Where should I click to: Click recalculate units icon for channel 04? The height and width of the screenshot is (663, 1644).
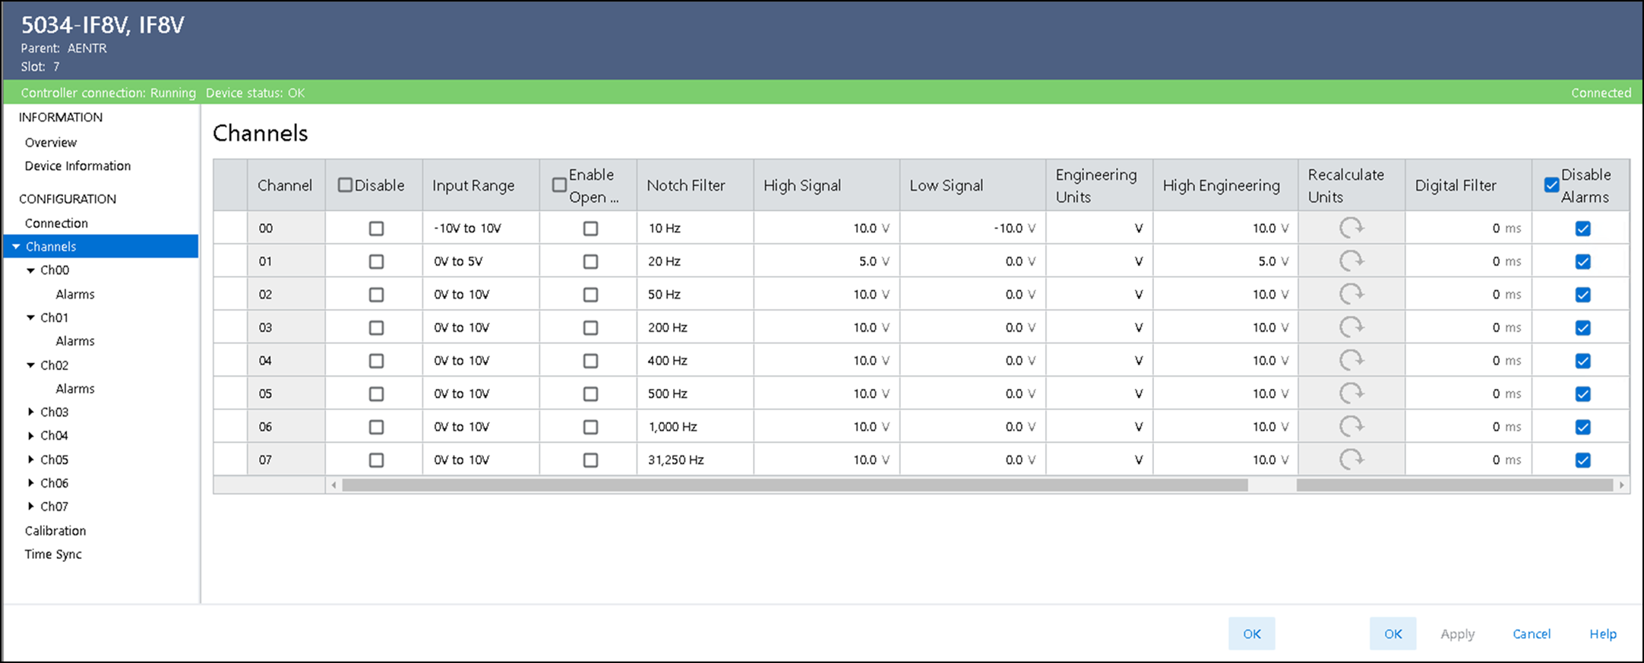pos(1351,360)
